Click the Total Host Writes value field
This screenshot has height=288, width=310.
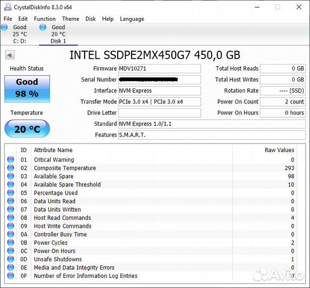[x=283, y=79]
